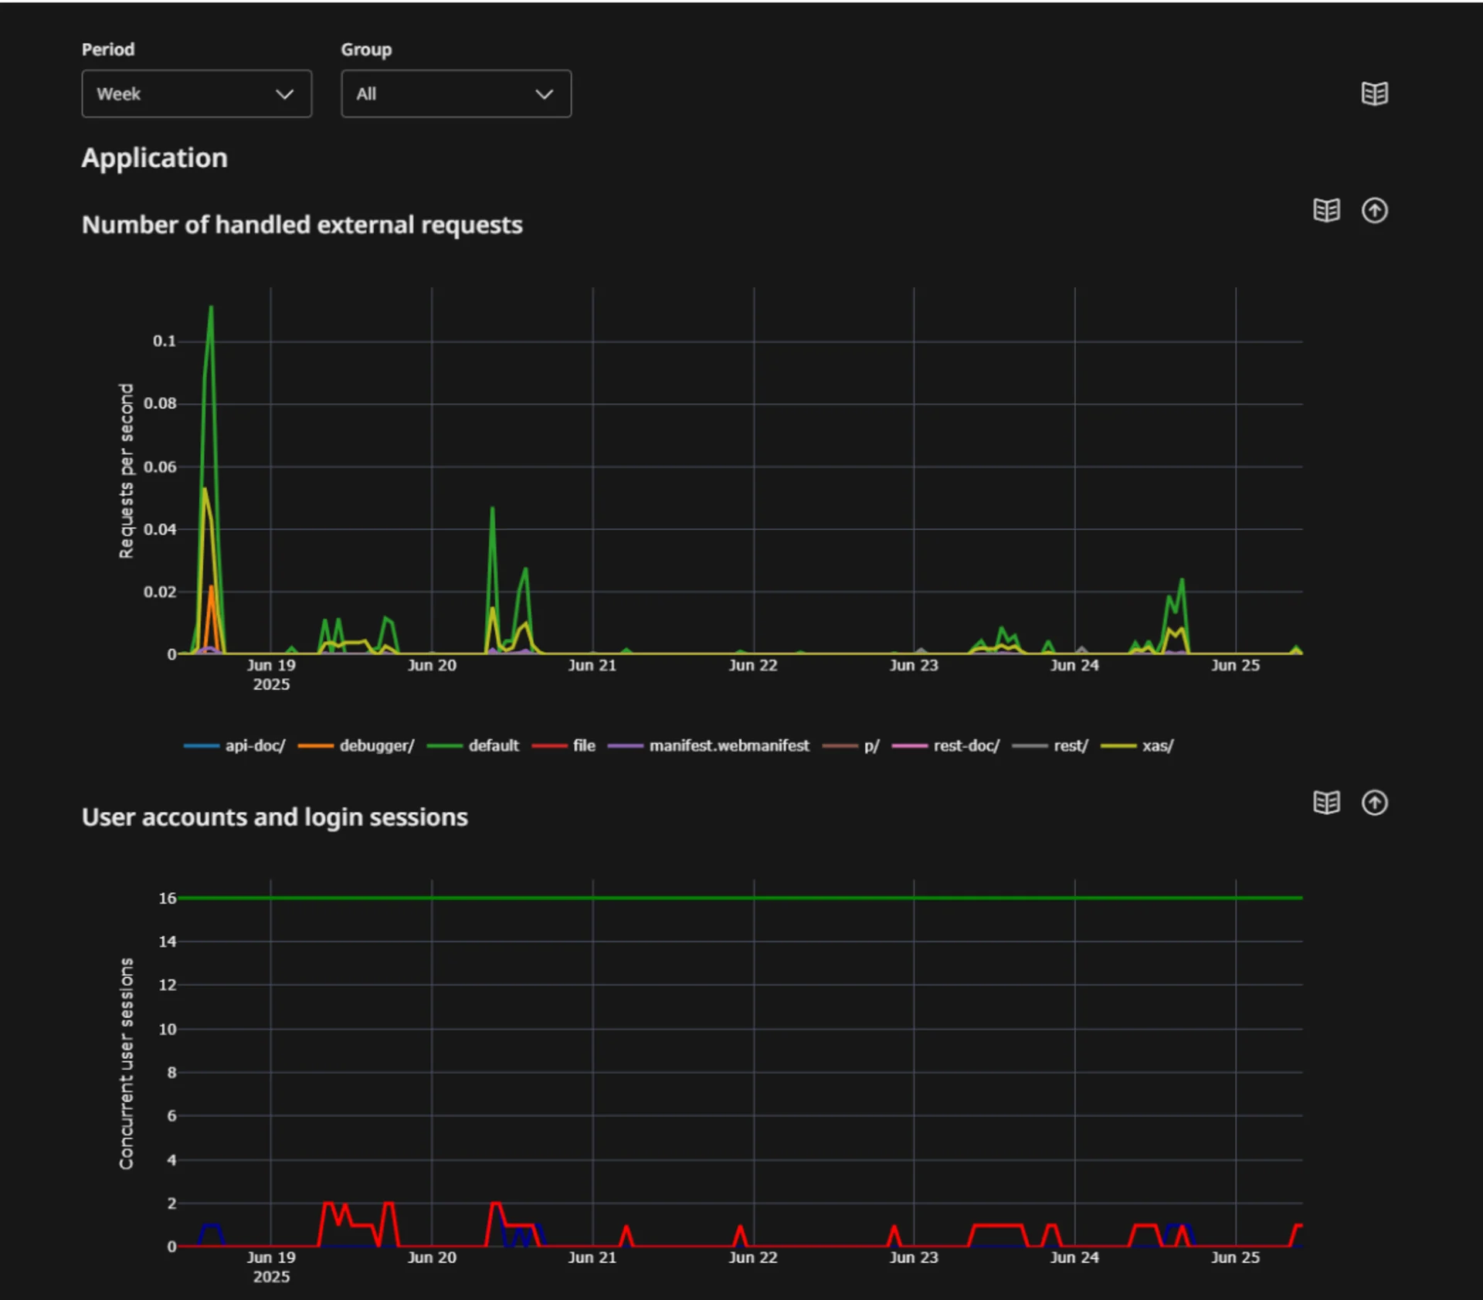This screenshot has width=1483, height=1300.
Task: Click 'Number of handled external requests' title
Action: pyautogui.click(x=302, y=225)
